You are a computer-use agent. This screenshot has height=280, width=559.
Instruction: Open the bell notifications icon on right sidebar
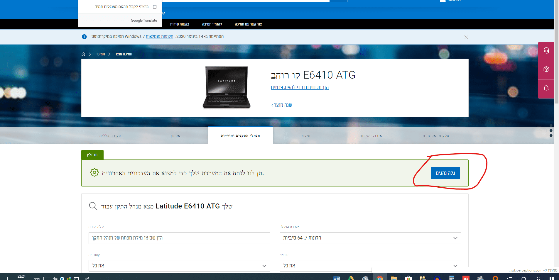(546, 89)
